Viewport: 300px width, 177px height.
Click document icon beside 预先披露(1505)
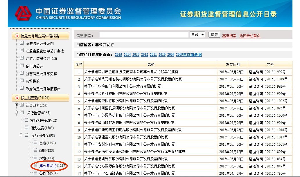(26, 127)
